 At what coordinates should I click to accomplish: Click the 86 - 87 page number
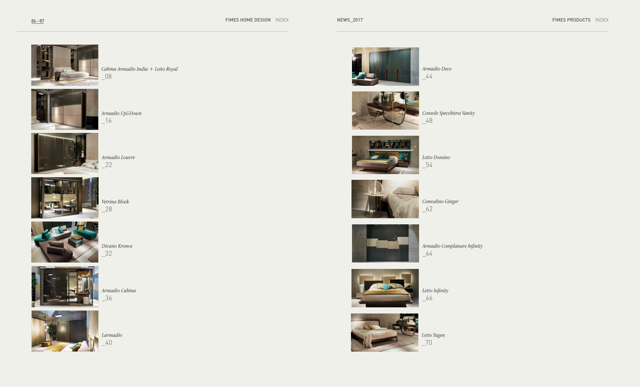click(38, 21)
